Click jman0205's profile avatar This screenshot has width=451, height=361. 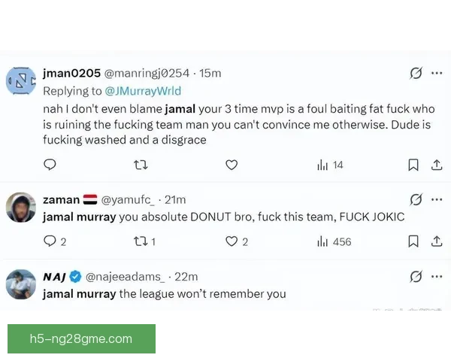tap(21, 80)
